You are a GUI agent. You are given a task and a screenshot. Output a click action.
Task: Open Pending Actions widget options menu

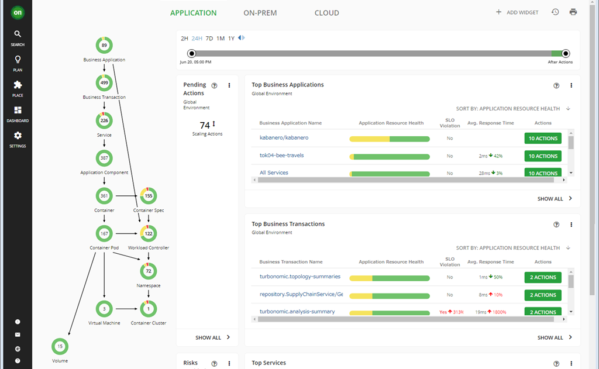(x=229, y=85)
